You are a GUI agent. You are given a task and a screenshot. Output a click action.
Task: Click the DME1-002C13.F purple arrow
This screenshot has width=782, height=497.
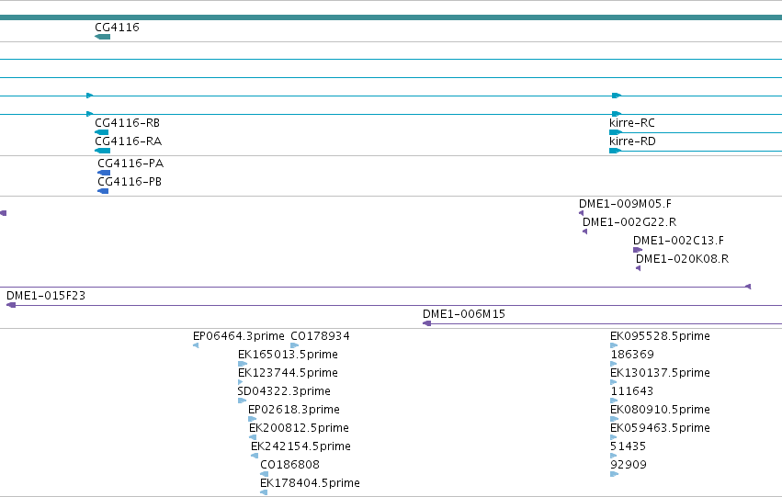tap(638, 250)
